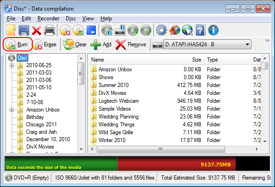Sort file list by Type column
Viewport: 275px width, 187px height.
click(227, 60)
